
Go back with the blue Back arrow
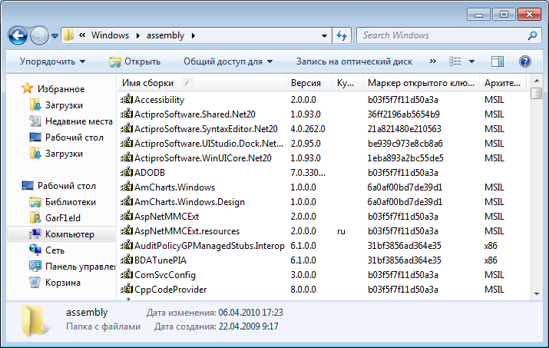(18, 35)
